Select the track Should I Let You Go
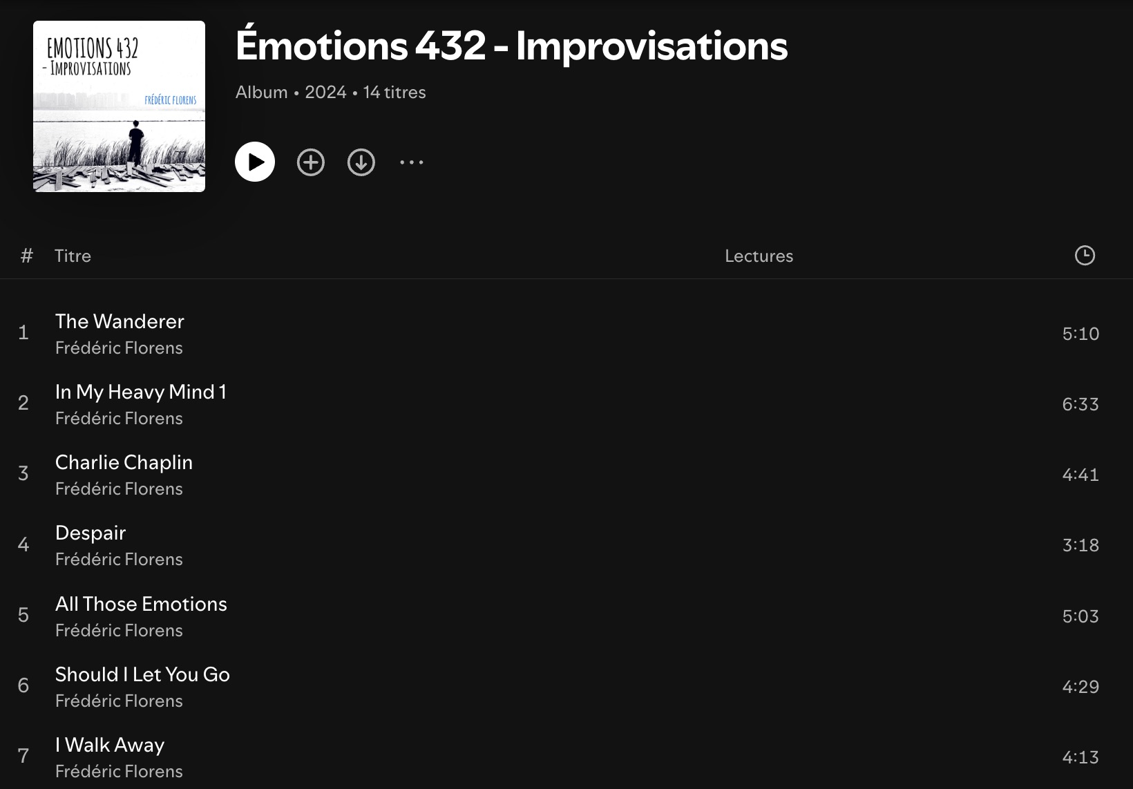 (142, 674)
